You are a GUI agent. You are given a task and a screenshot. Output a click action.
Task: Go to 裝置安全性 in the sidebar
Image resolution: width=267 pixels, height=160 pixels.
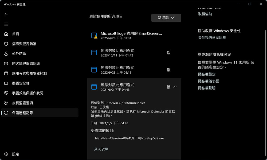pyautogui.click(x=21, y=83)
